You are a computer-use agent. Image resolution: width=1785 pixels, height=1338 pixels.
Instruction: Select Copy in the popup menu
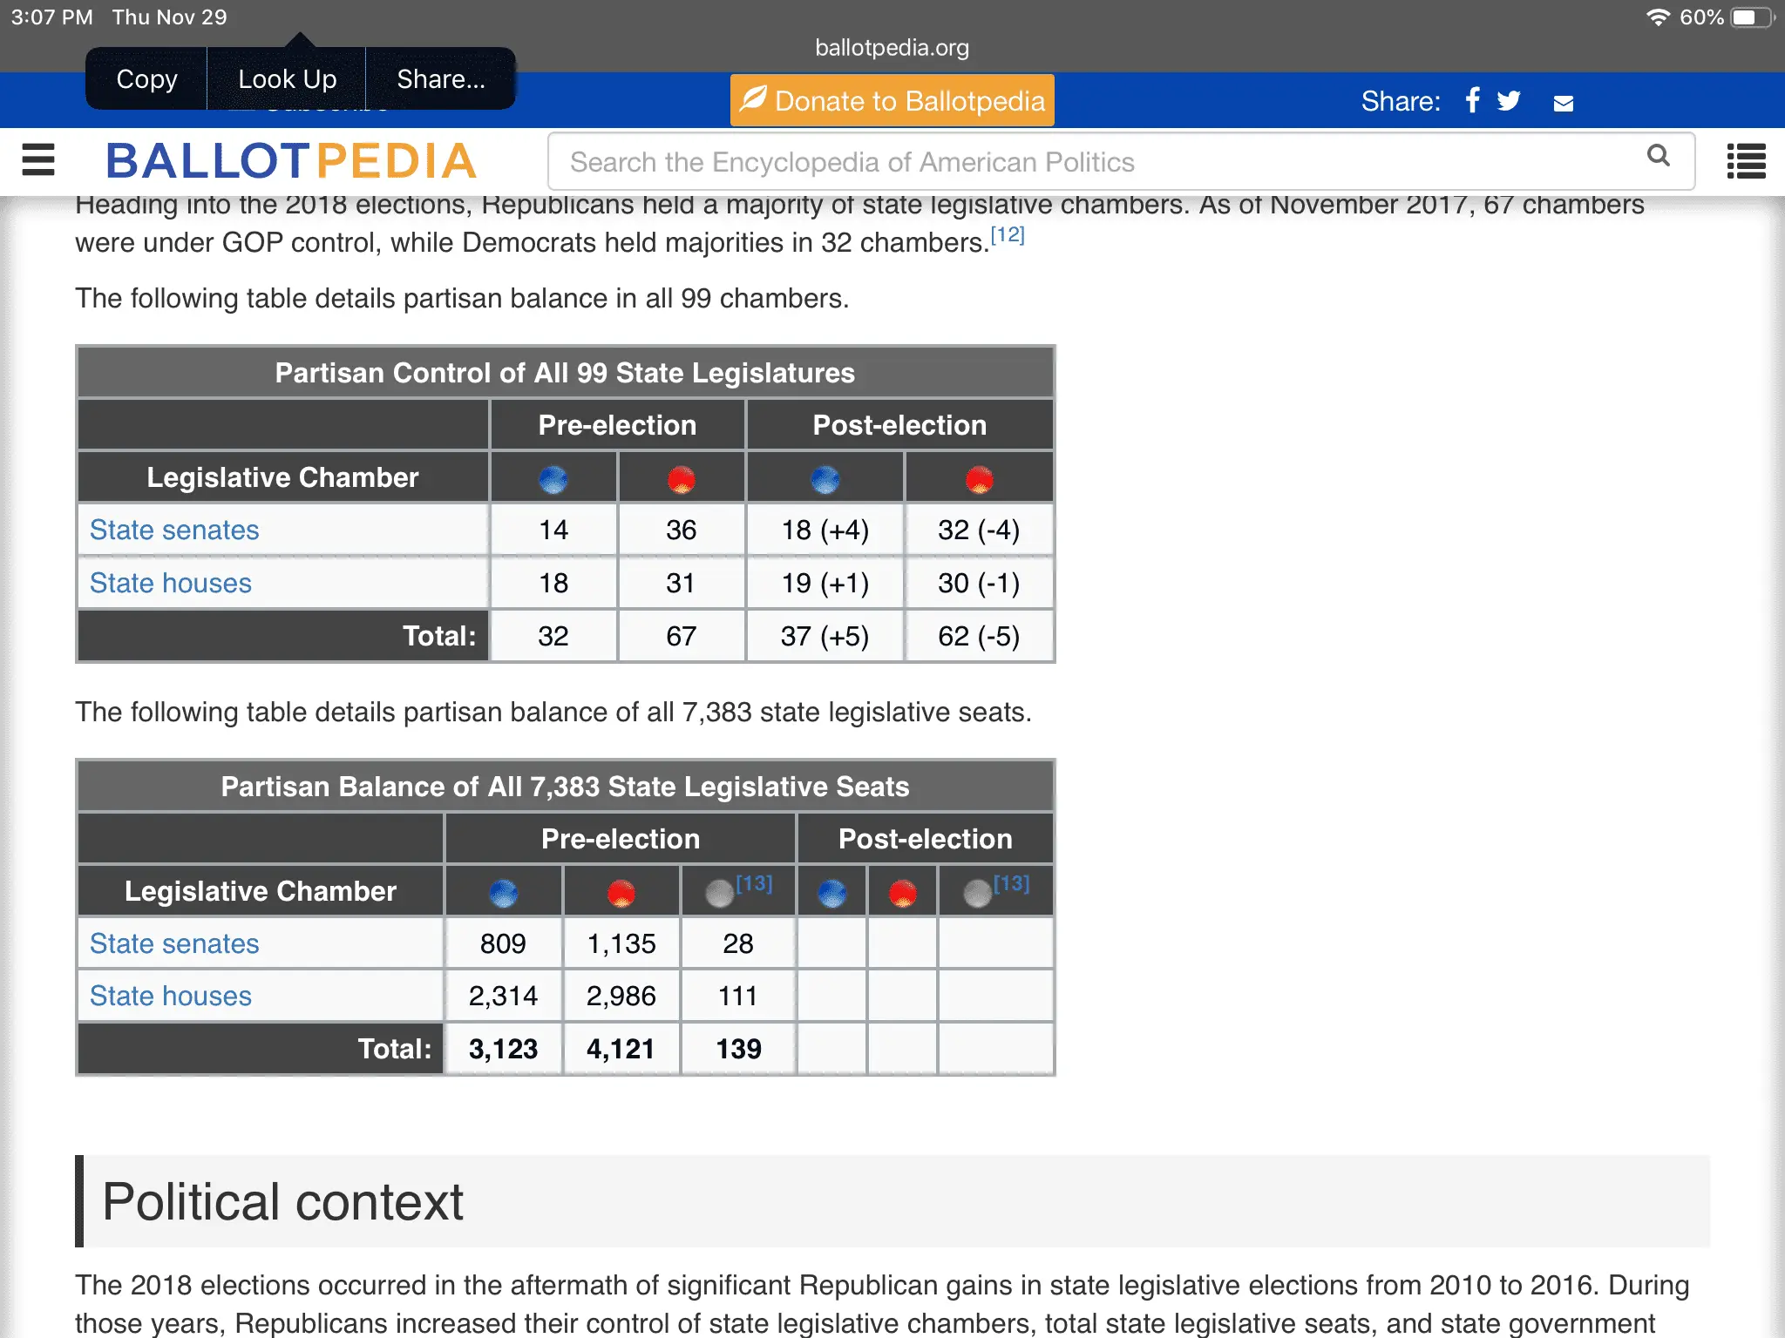click(x=146, y=79)
